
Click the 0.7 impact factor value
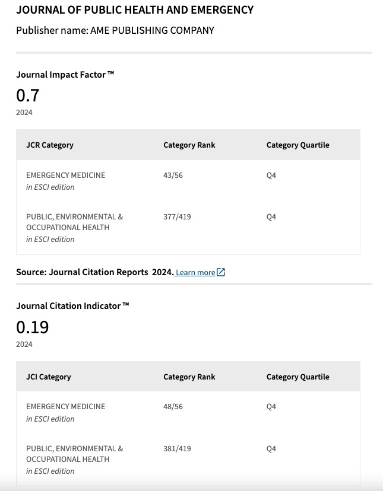[x=27, y=95]
